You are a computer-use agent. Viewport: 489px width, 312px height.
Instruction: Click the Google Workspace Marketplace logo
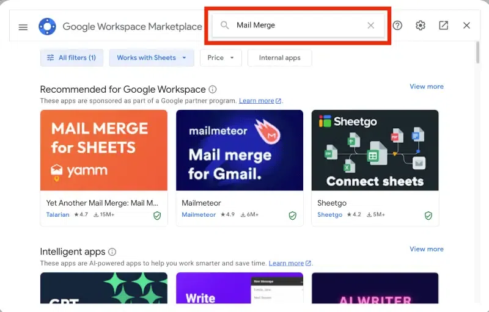click(48, 26)
